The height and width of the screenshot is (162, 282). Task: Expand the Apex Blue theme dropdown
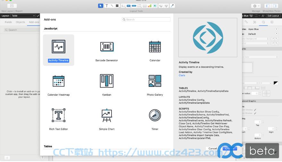point(277,29)
